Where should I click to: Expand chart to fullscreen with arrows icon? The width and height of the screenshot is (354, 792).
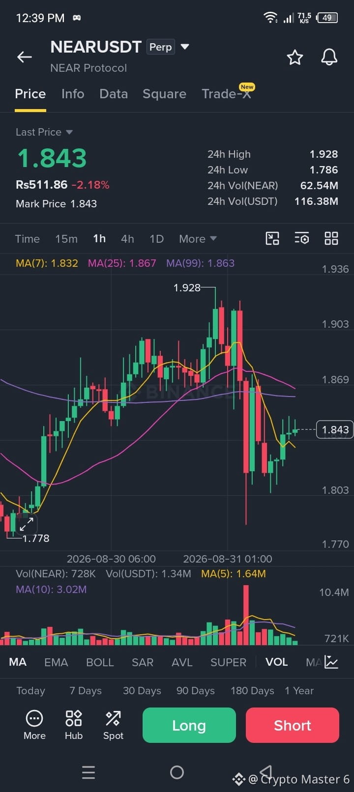pyautogui.click(x=27, y=524)
